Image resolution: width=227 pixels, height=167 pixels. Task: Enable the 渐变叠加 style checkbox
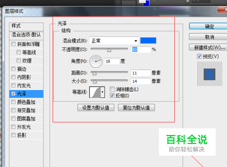(x=13, y=110)
